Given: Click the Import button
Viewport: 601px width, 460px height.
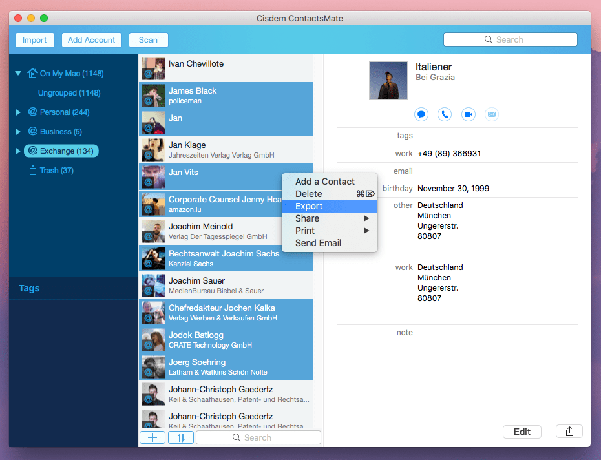Looking at the screenshot, I should 35,40.
